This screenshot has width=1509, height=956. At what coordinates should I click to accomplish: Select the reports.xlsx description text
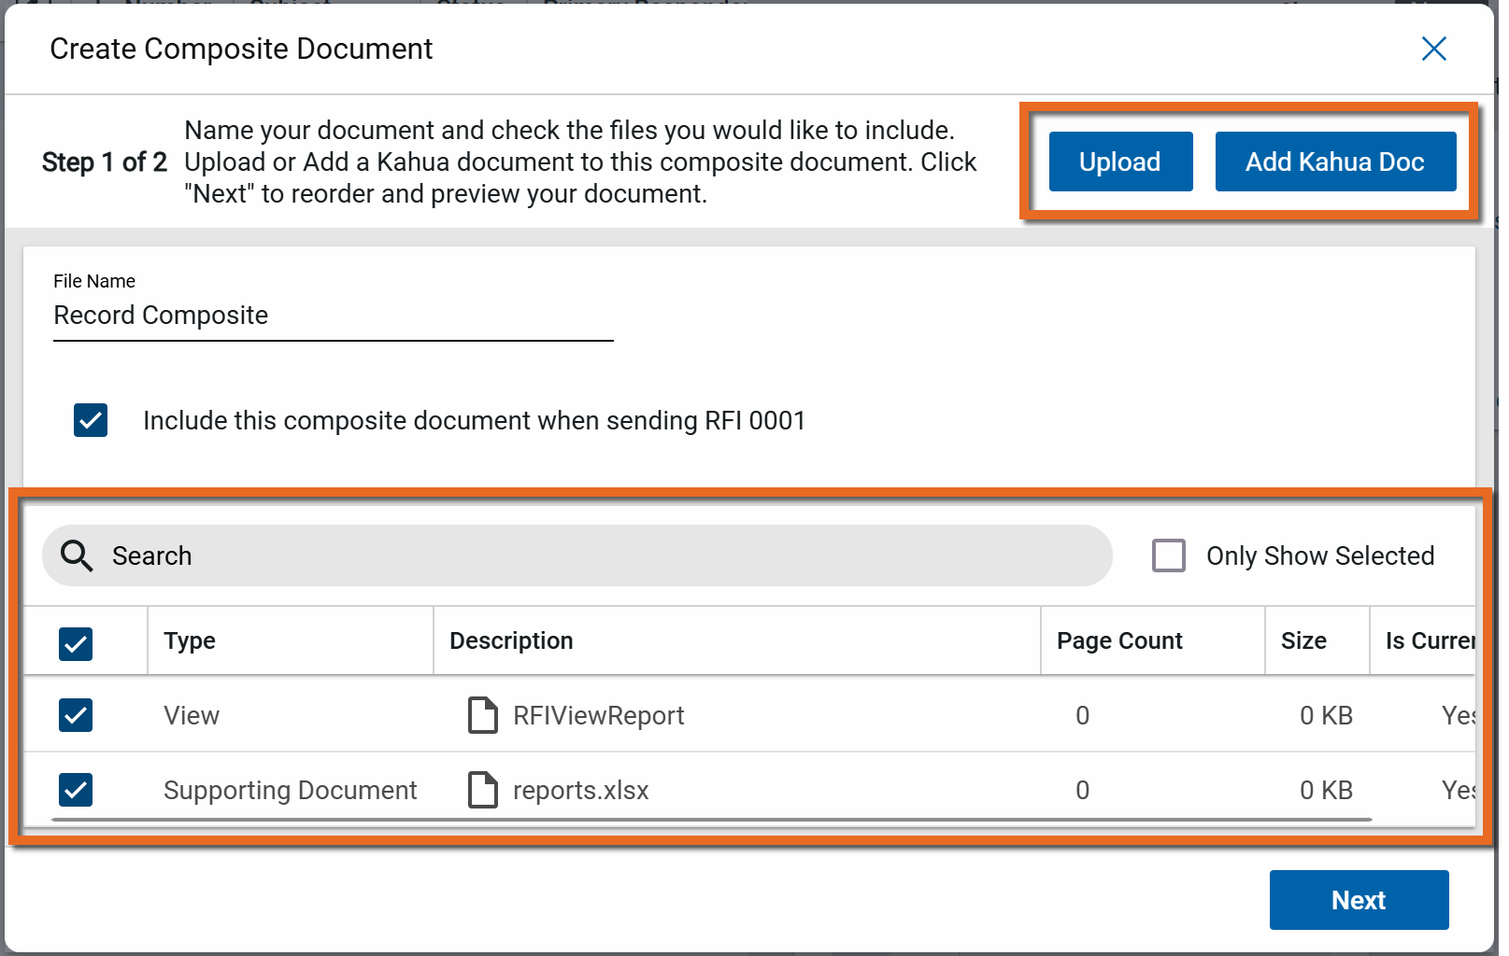click(580, 791)
